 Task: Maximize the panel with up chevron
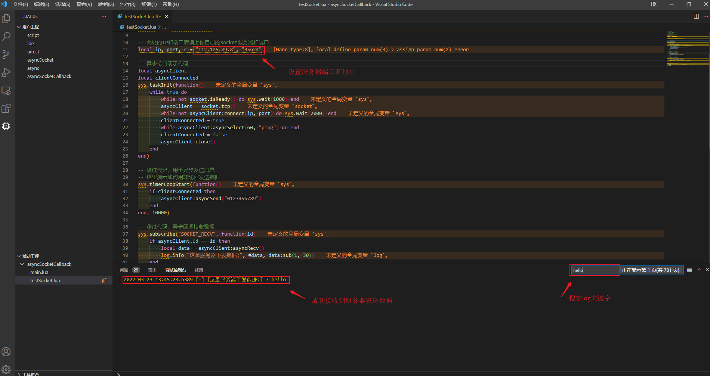click(x=699, y=270)
